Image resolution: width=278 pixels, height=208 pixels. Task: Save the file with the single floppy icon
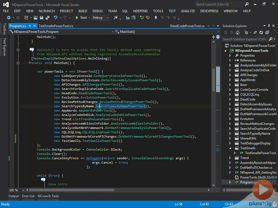(42, 18)
